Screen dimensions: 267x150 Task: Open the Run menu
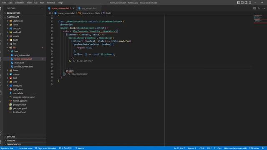(42, 3)
